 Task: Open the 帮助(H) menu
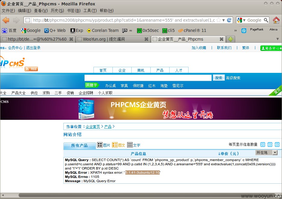pyautogui.click(x=106, y=11)
